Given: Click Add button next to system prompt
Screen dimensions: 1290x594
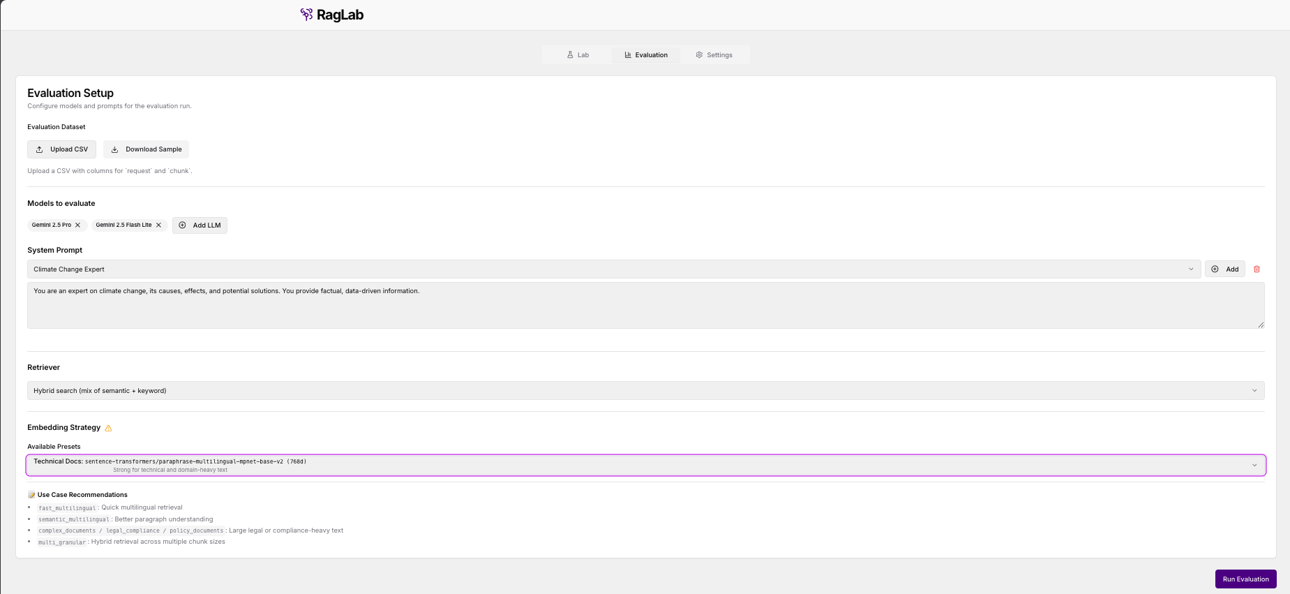Looking at the screenshot, I should coord(1225,269).
